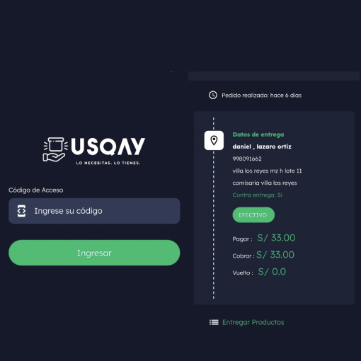
Task: Click the code icon in access field
Action: 21,211
